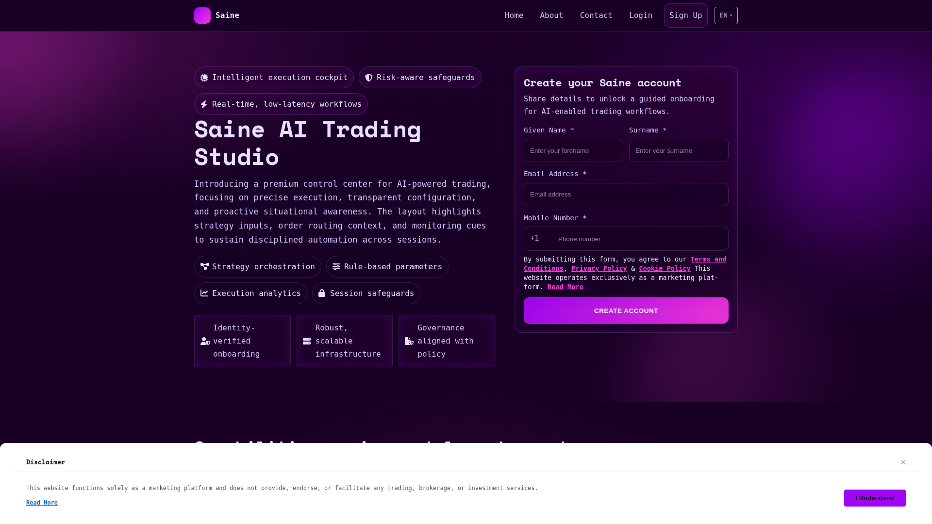Click the Email Address field label
The image size is (932, 524).
(x=555, y=174)
